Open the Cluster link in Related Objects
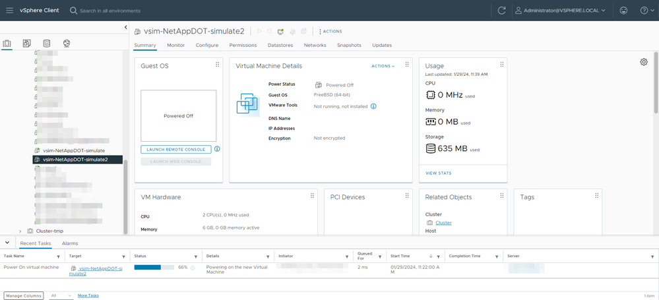Viewport: 659px width, 300px height. tap(443, 223)
